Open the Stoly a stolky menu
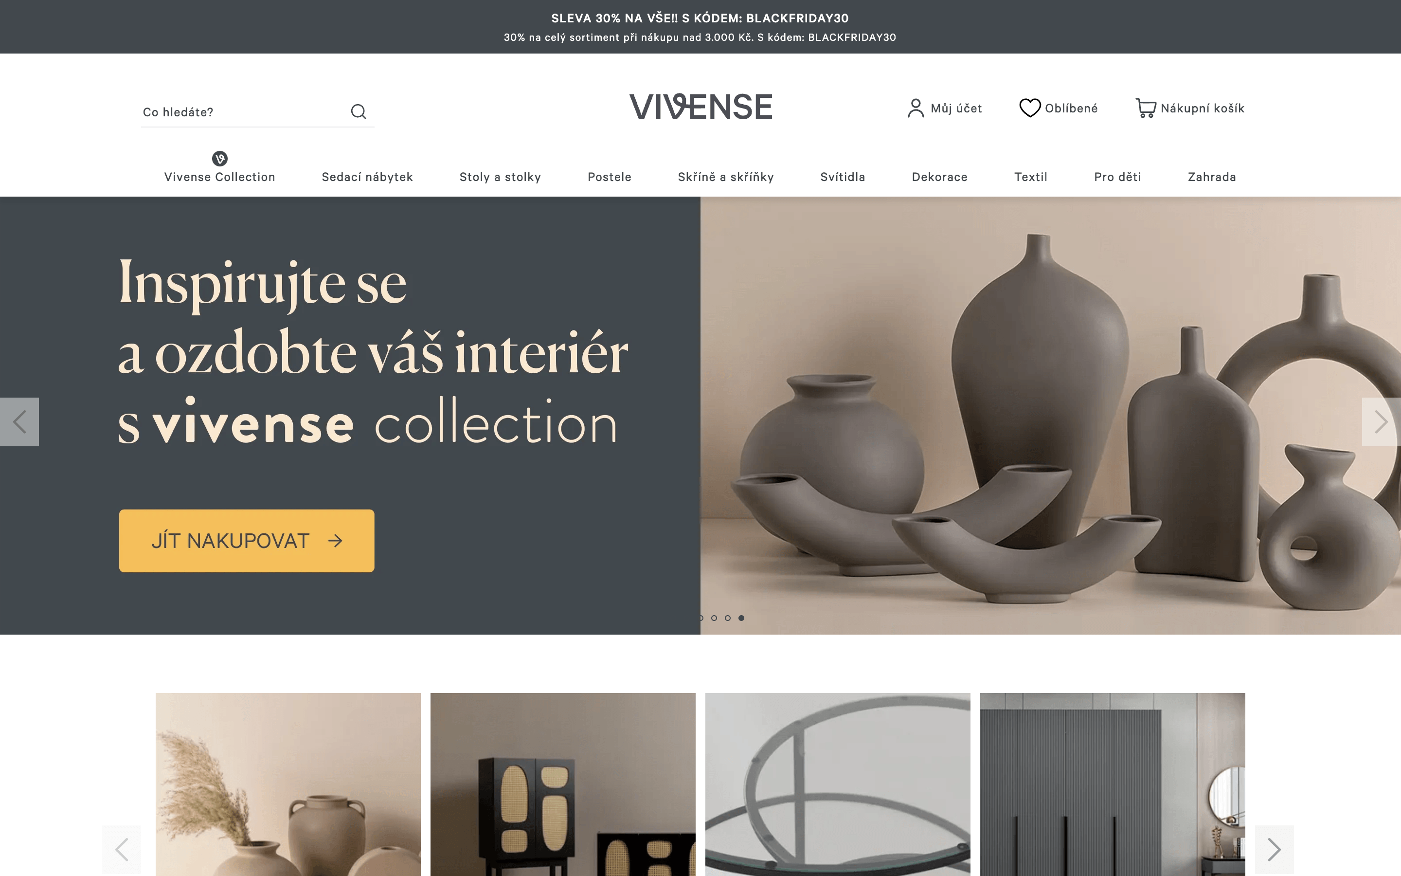The width and height of the screenshot is (1401, 876). click(x=500, y=177)
